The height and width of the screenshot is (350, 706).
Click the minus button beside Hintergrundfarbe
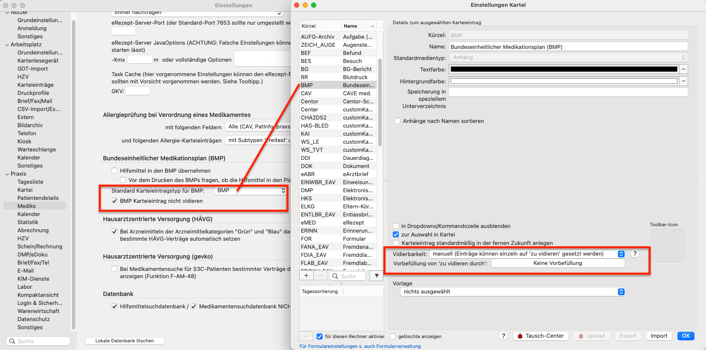pos(683,81)
